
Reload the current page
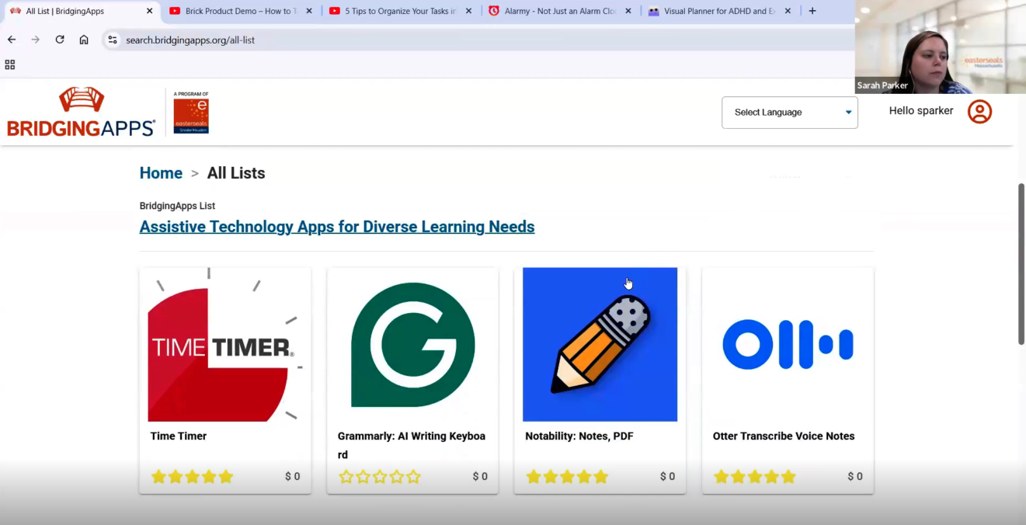[59, 40]
